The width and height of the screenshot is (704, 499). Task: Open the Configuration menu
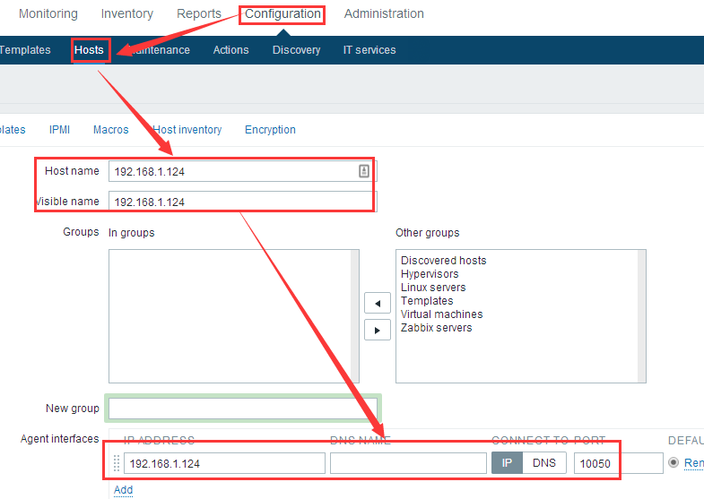282,14
